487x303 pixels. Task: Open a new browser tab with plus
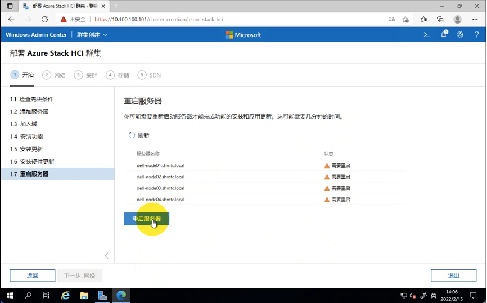(x=116, y=6)
